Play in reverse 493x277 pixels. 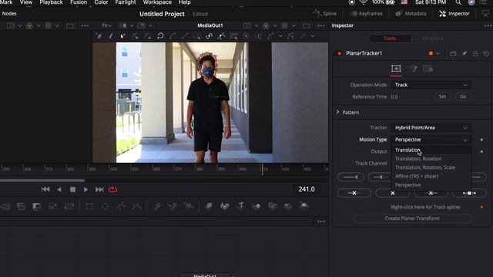tap(59, 189)
